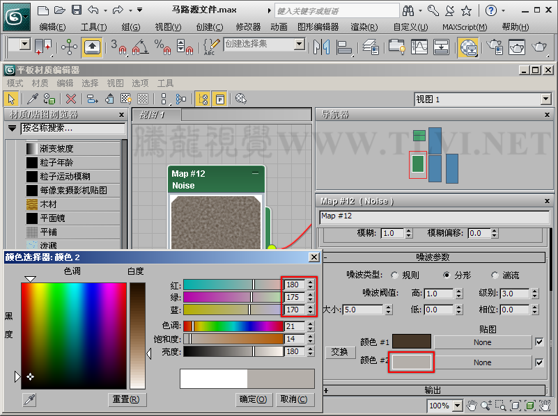The width and height of the screenshot is (558, 416).
Task: Pick material with eyedropper in material editor
Action: 33,99
